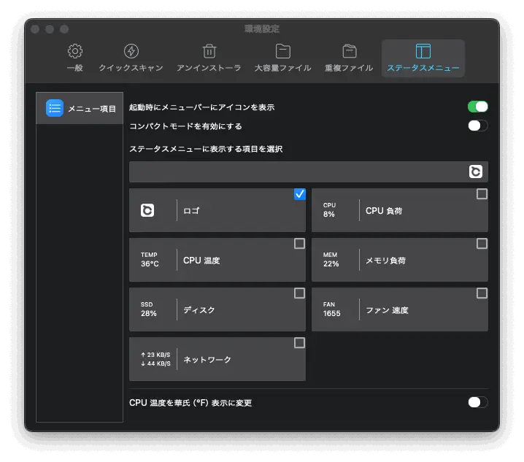Click the status menu preview bar
This screenshot has height=462, width=524.
309,172
